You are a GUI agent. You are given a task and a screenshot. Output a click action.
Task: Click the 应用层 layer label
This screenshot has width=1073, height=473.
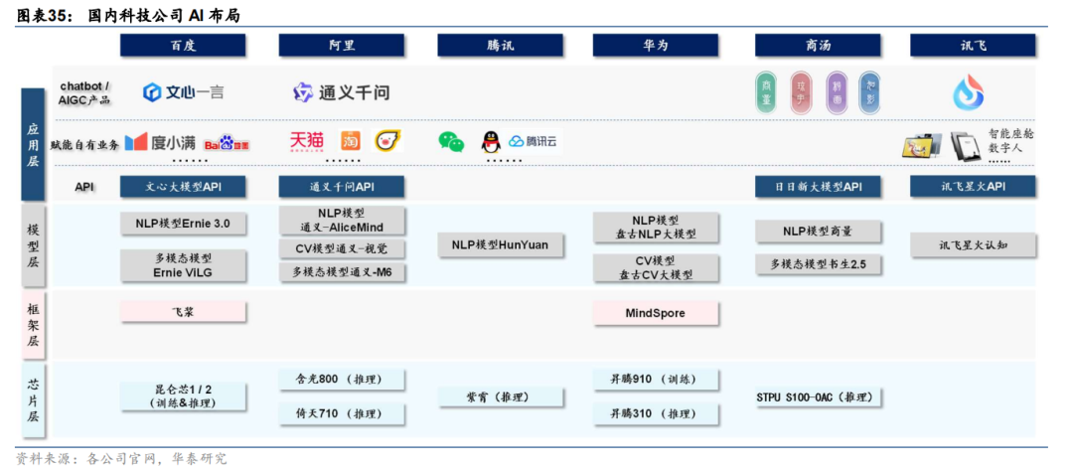pyautogui.click(x=33, y=144)
